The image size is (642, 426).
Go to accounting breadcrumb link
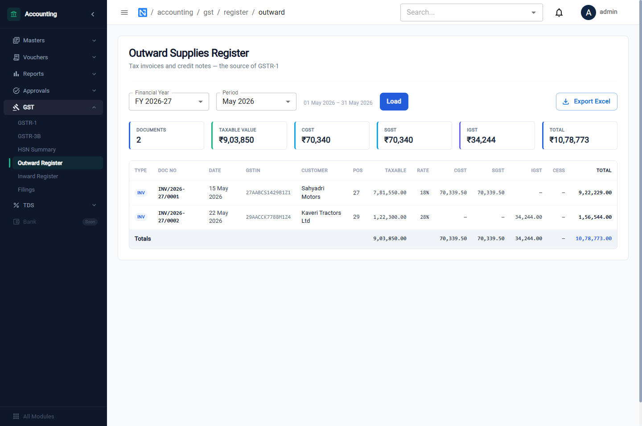click(x=175, y=12)
